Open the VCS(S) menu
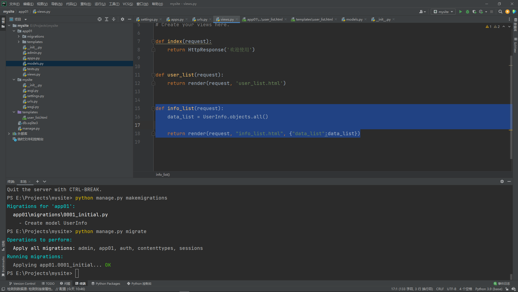Screen dimensions: 518x292 [x=128, y=4]
